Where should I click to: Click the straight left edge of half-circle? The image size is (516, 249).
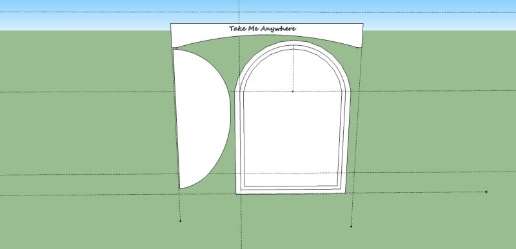click(x=176, y=119)
